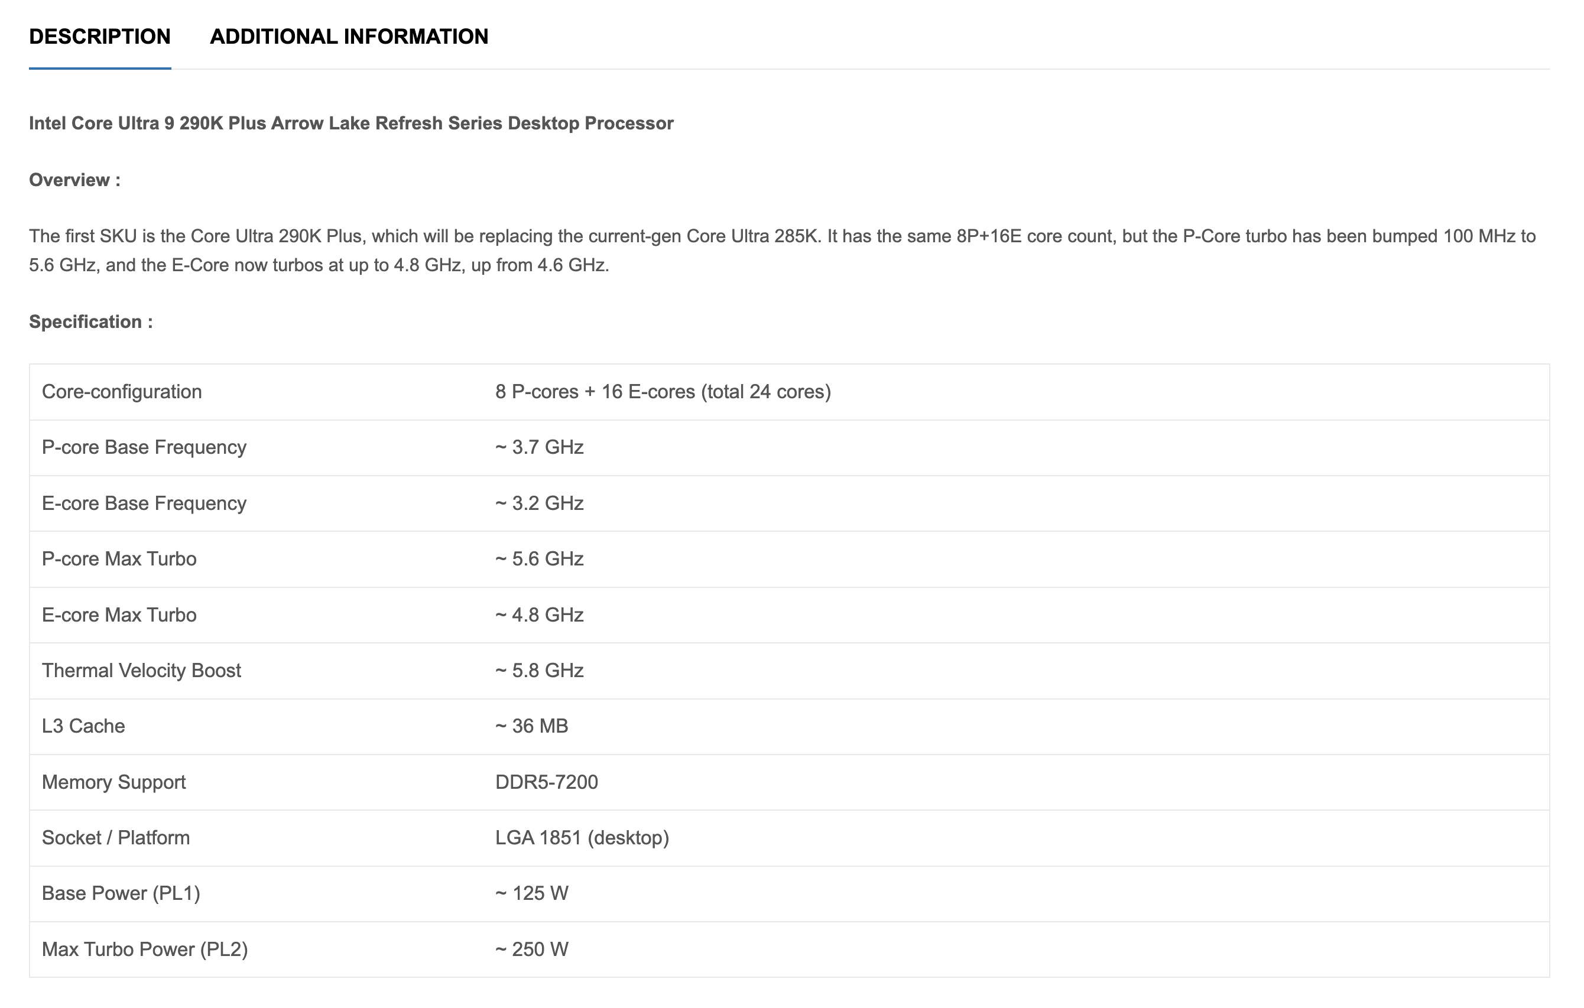
Task: Select the LGA 1851 (desktop) value cell
Action: coord(582,837)
